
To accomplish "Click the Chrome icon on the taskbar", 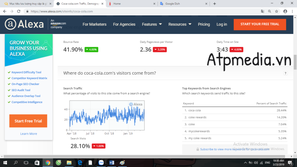I will coord(48,163).
